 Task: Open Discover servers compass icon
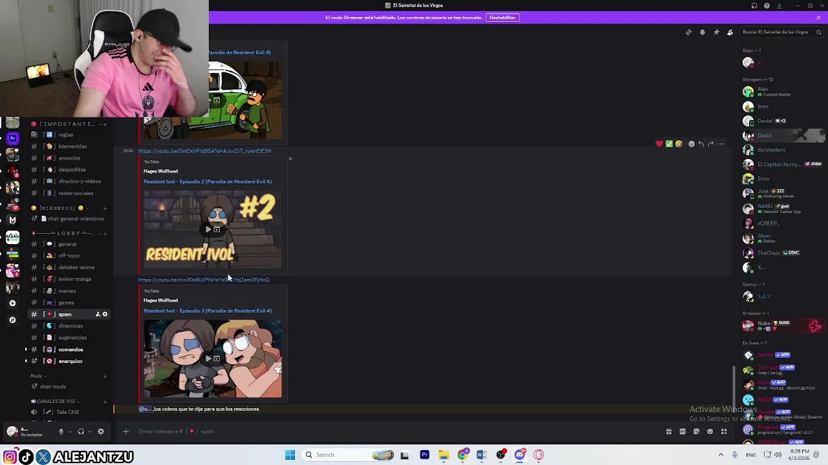click(12, 320)
